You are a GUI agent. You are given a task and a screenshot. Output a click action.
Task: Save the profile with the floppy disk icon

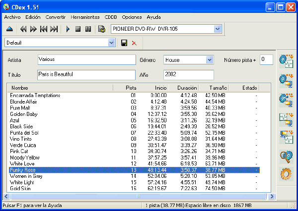124,43
